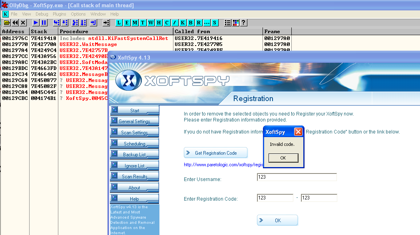
Task: Pause execution with the pause icon
Action: pyautogui.click(x=44, y=23)
